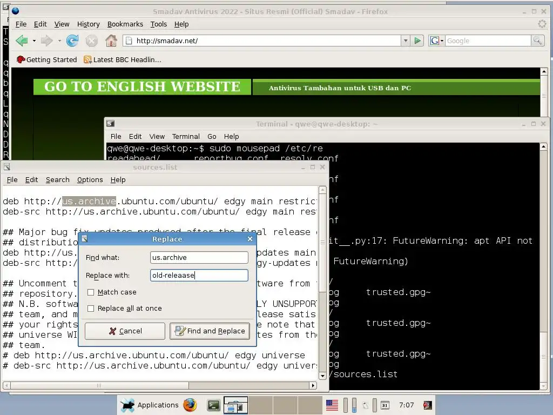This screenshot has height=415, width=553.
Task: Open Firefox Bookmarks menu
Action: tap(125, 24)
